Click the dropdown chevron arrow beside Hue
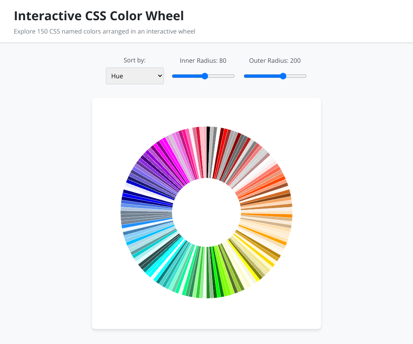 coord(160,76)
